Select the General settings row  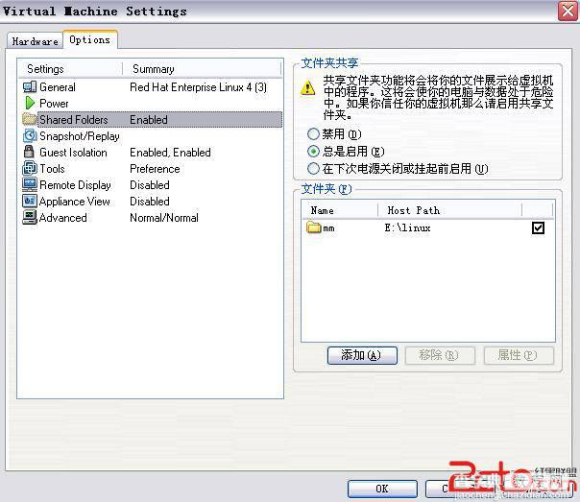pos(152,87)
